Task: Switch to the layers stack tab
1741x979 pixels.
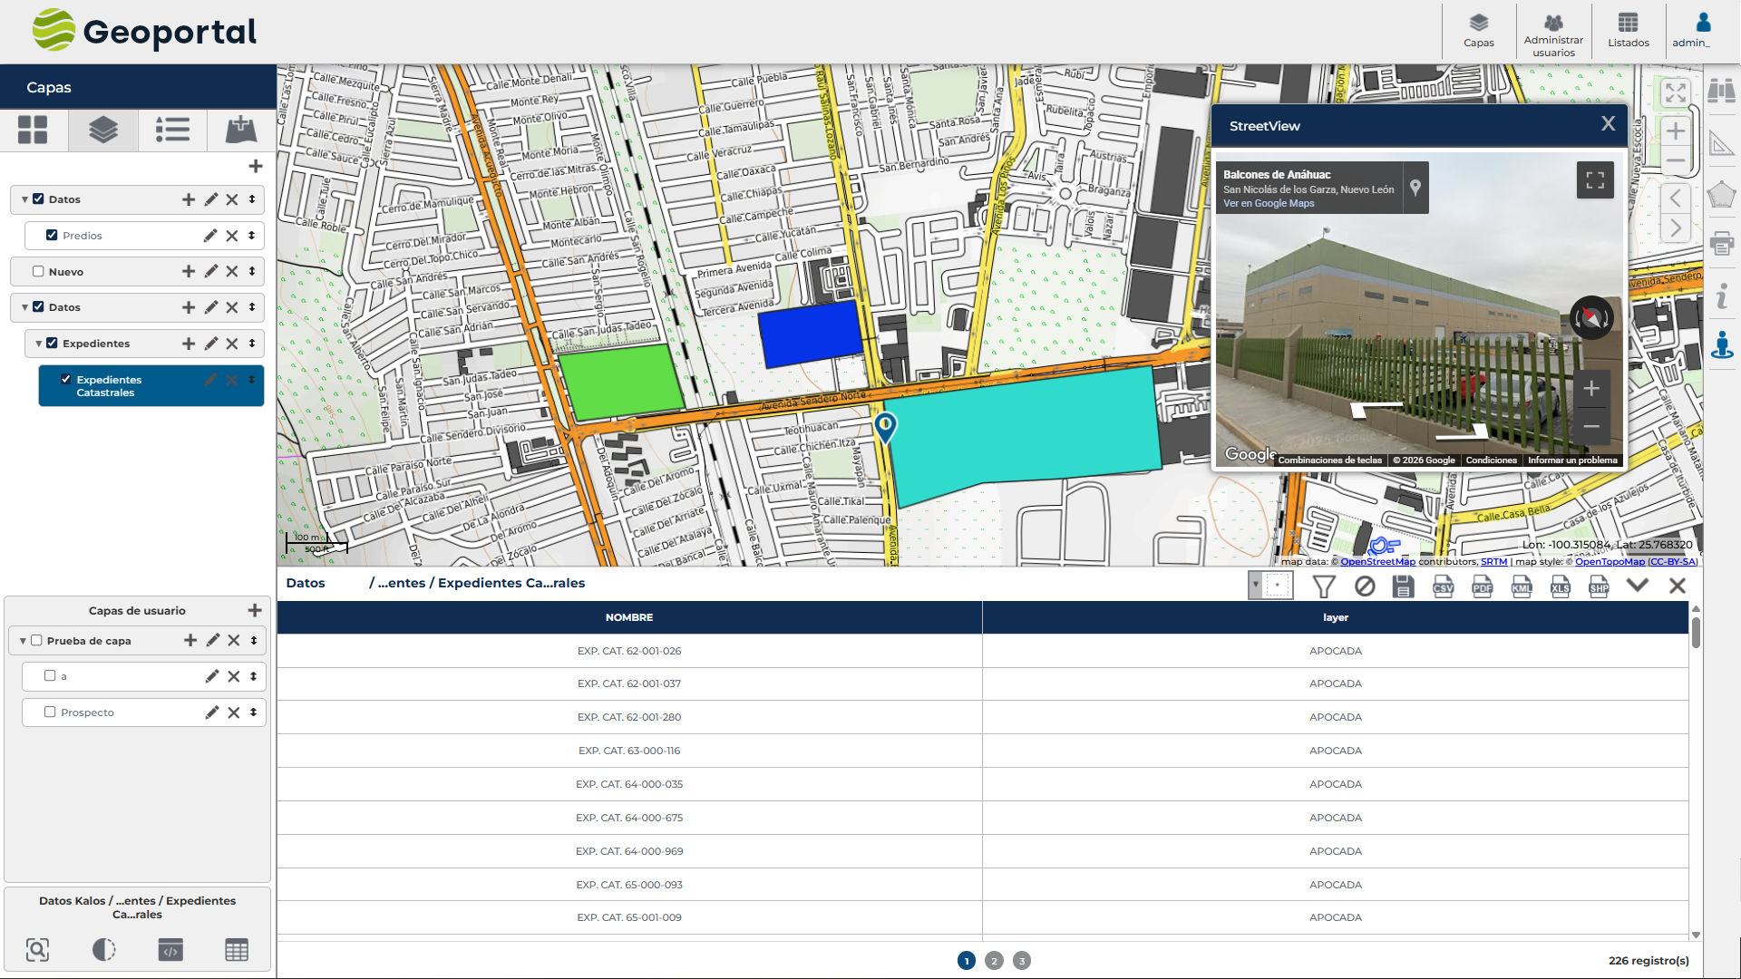Action: pyautogui.click(x=103, y=130)
